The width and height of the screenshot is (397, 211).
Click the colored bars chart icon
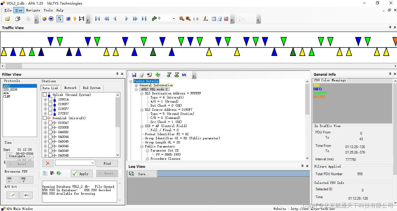68,19
